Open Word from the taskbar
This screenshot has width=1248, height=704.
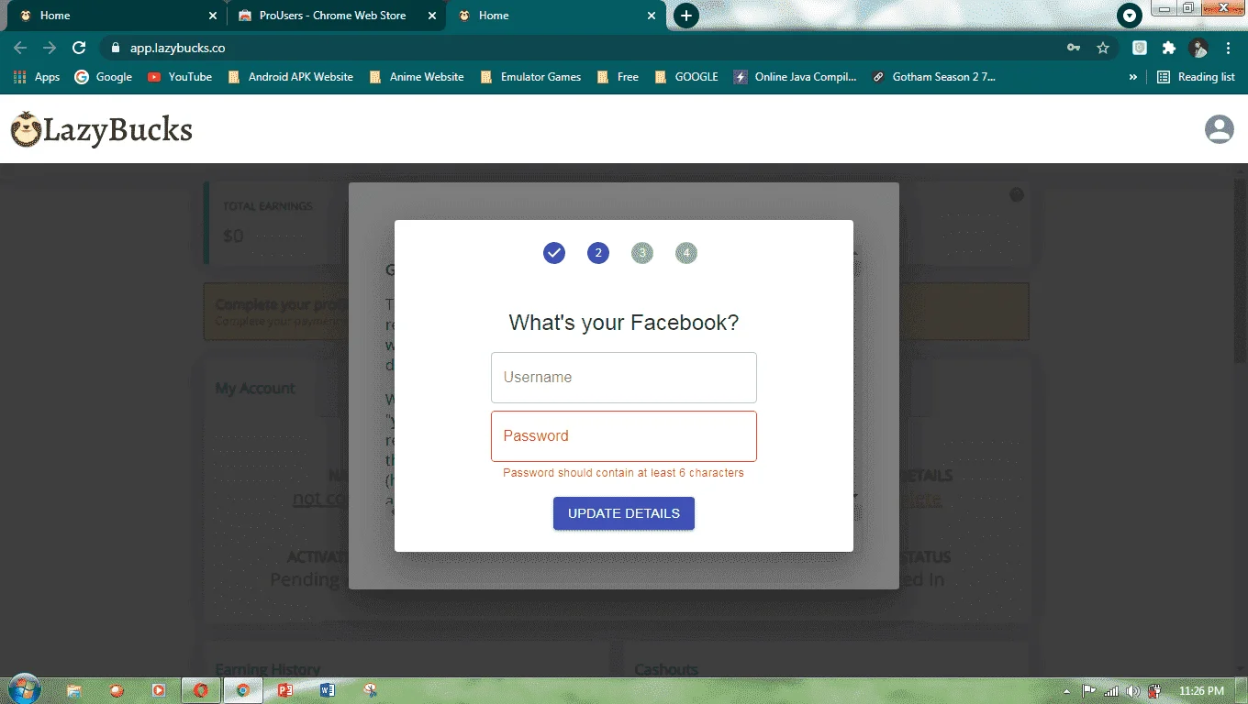click(328, 690)
